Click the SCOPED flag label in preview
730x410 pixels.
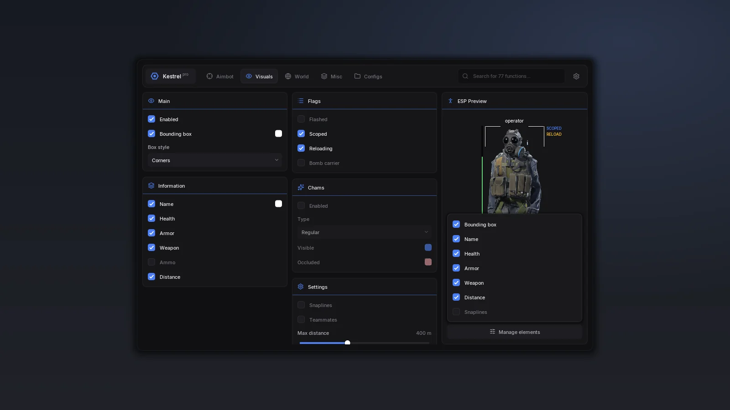554,128
